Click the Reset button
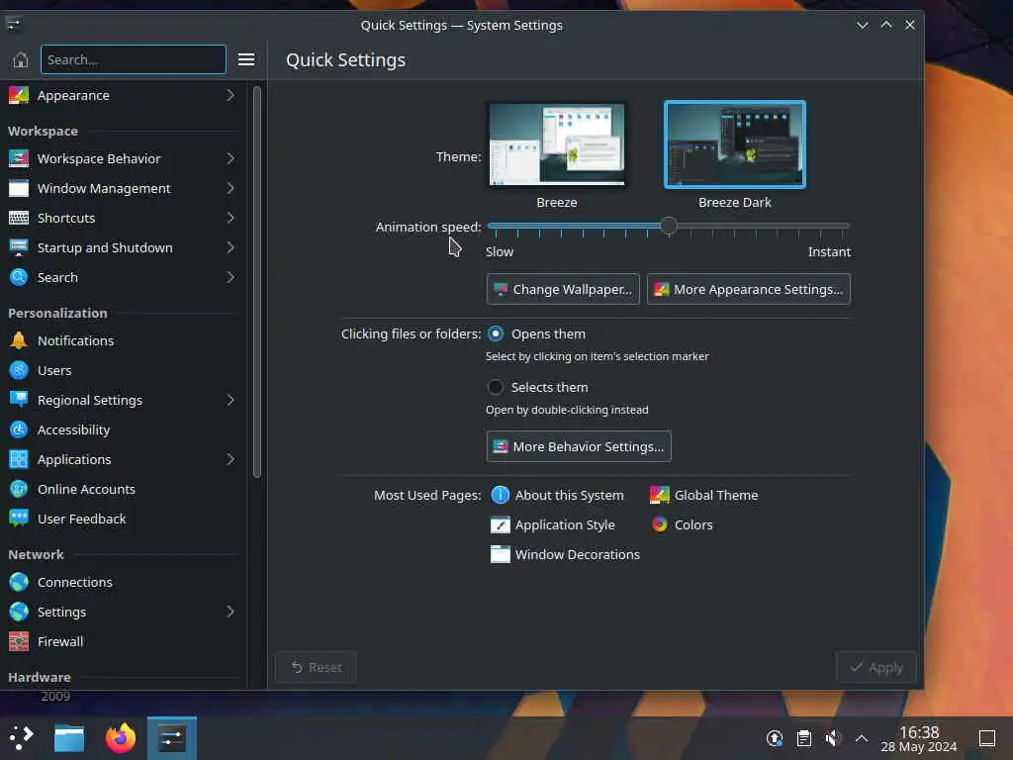Screen dimensions: 1013x760 (x=316, y=668)
